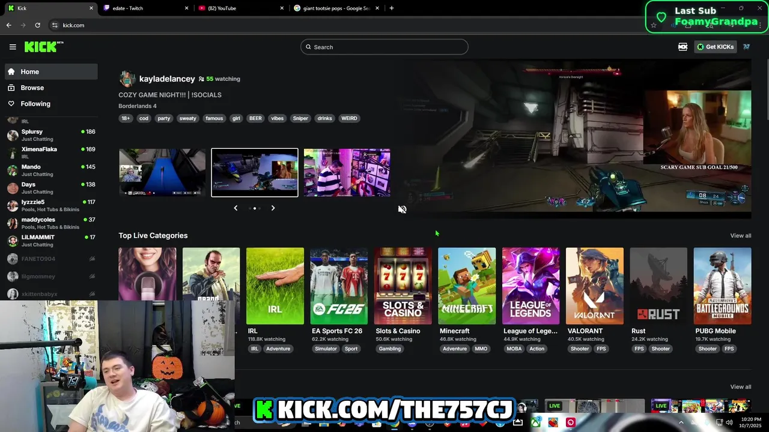Go to Home in sidebar
The image size is (769, 432).
click(x=51, y=71)
